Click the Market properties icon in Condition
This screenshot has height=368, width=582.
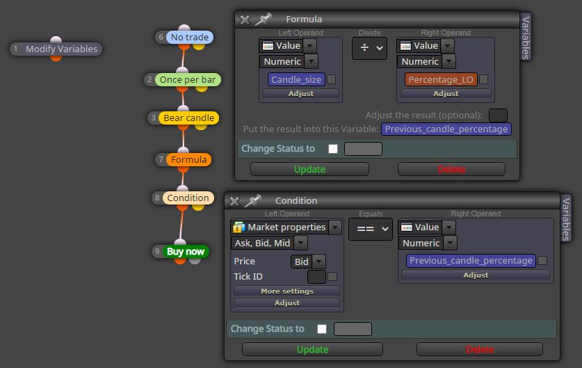tap(239, 227)
